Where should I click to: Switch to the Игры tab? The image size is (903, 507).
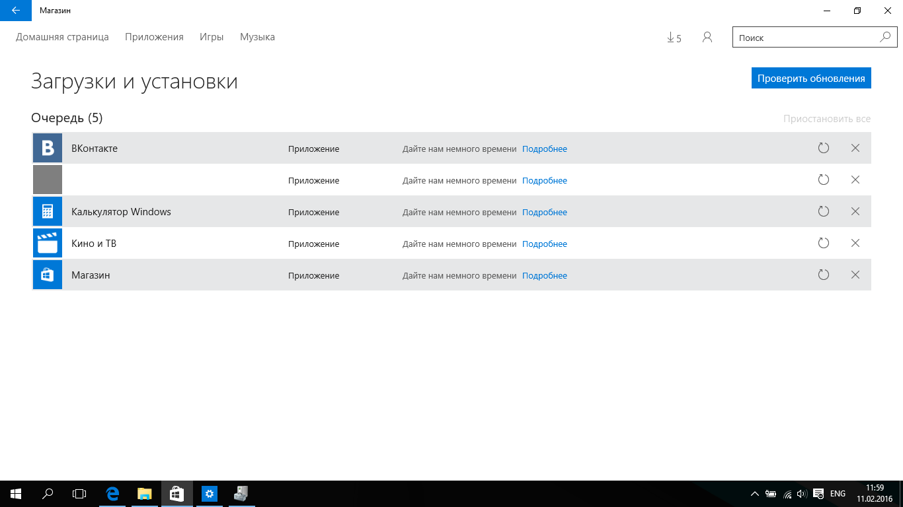click(212, 38)
